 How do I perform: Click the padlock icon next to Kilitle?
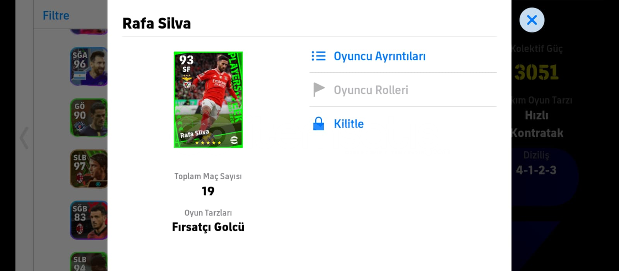coord(318,124)
